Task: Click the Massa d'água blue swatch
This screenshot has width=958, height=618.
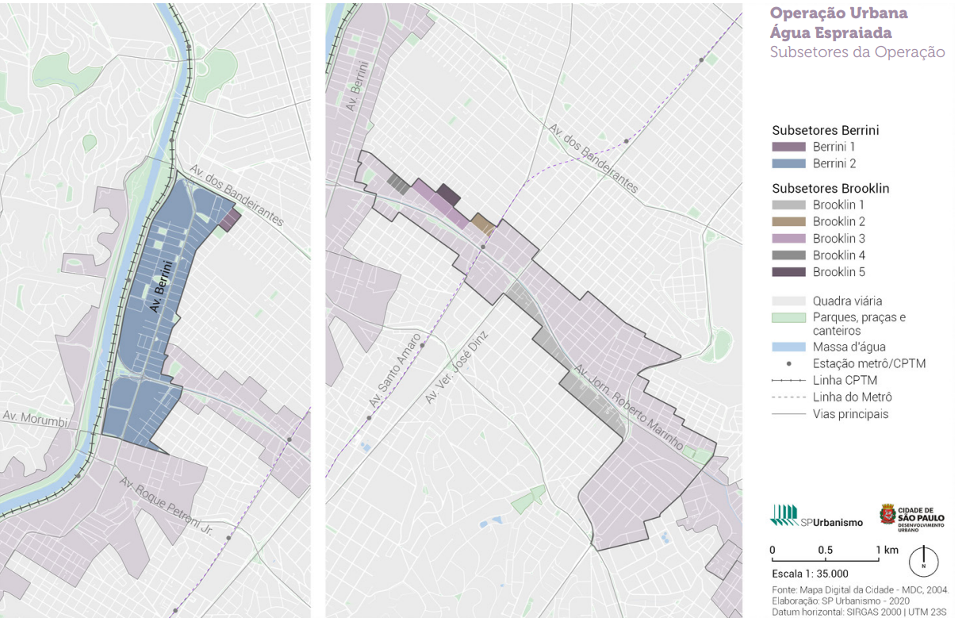Action: pyautogui.click(x=788, y=347)
